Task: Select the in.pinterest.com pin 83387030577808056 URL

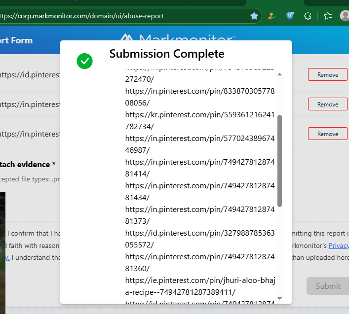Action: (199, 97)
